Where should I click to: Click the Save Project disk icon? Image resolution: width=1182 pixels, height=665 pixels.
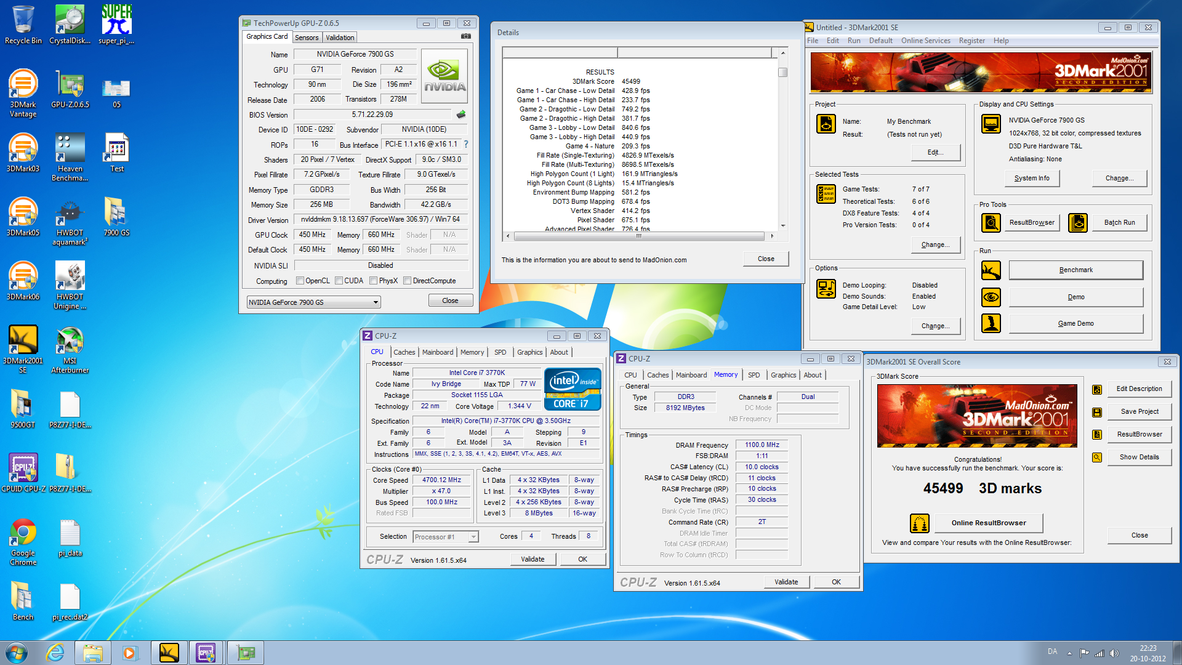(1097, 412)
